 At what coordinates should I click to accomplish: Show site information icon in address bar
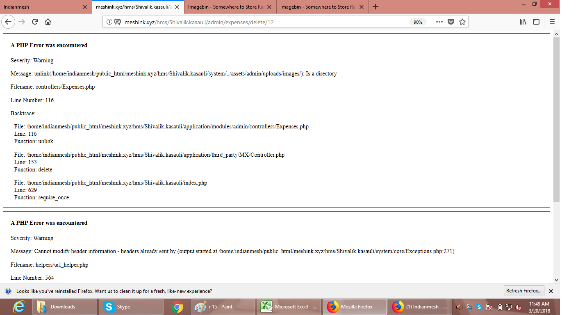point(109,22)
